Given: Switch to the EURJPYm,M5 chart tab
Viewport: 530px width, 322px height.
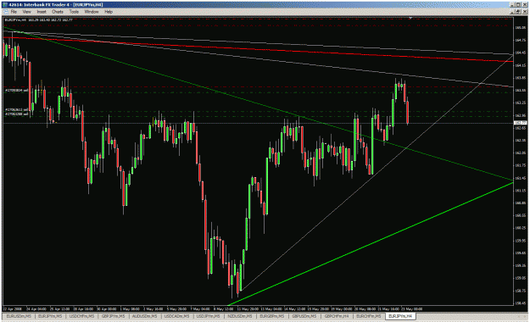Looking at the screenshot, I should (x=50, y=316).
